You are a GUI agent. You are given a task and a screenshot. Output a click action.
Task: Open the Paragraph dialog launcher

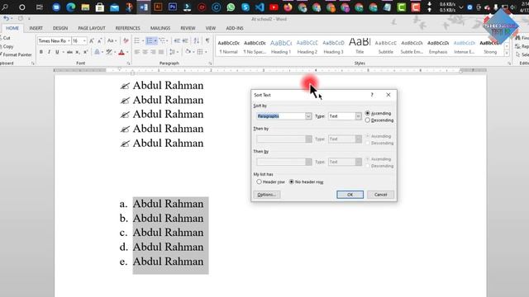pyautogui.click(x=210, y=64)
